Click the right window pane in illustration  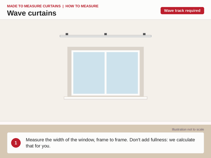coord(122,73)
